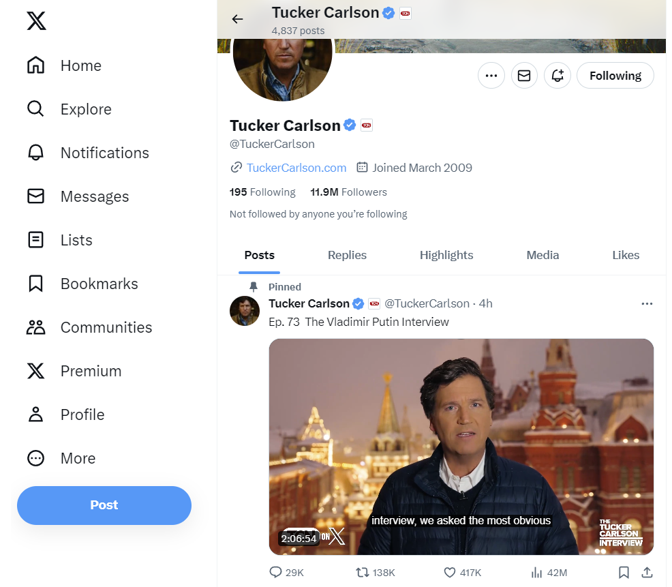Click the Following button to unfollow
The height and width of the screenshot is (587, 672).
(x=615, y=76)
